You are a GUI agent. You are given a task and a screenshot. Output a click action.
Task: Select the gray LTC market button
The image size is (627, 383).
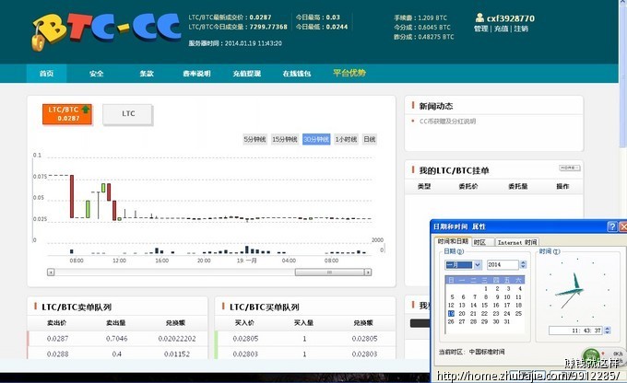pyautogui.click(x=128, y=114)
